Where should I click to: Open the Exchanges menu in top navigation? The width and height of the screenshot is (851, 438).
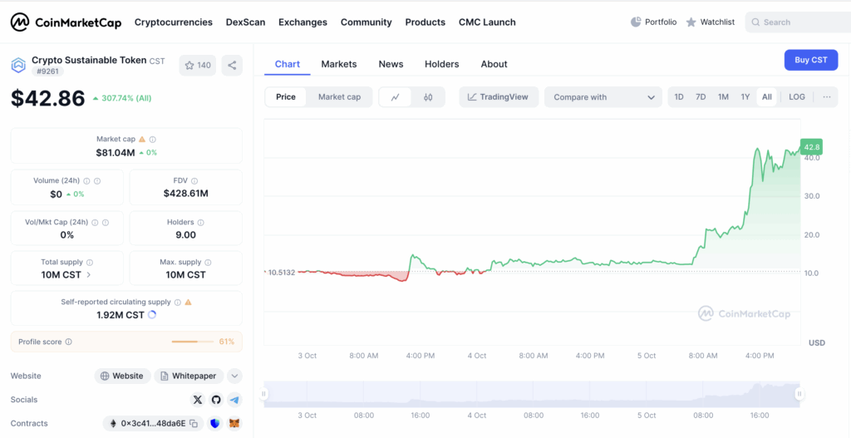[303, 22]
